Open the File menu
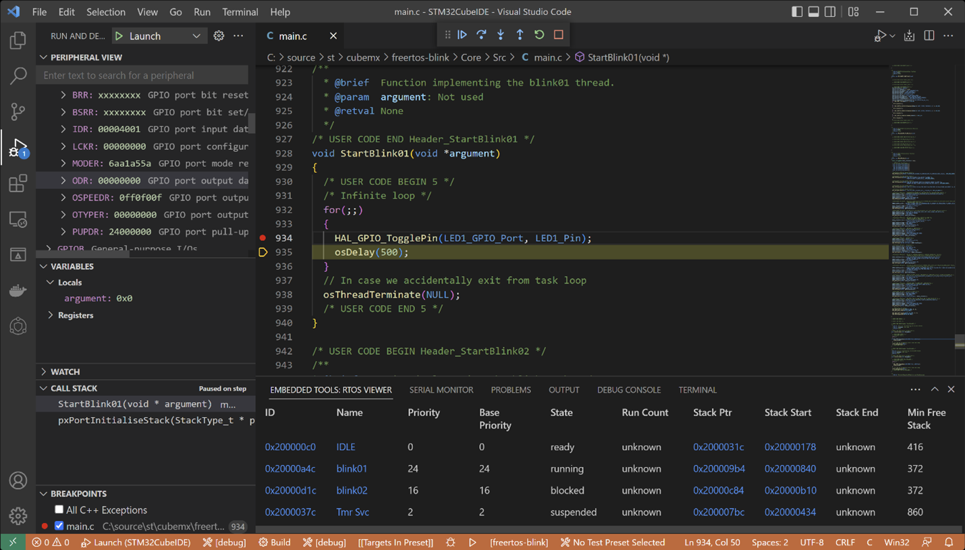Screen dimensions: 965x550 point(39,11)
